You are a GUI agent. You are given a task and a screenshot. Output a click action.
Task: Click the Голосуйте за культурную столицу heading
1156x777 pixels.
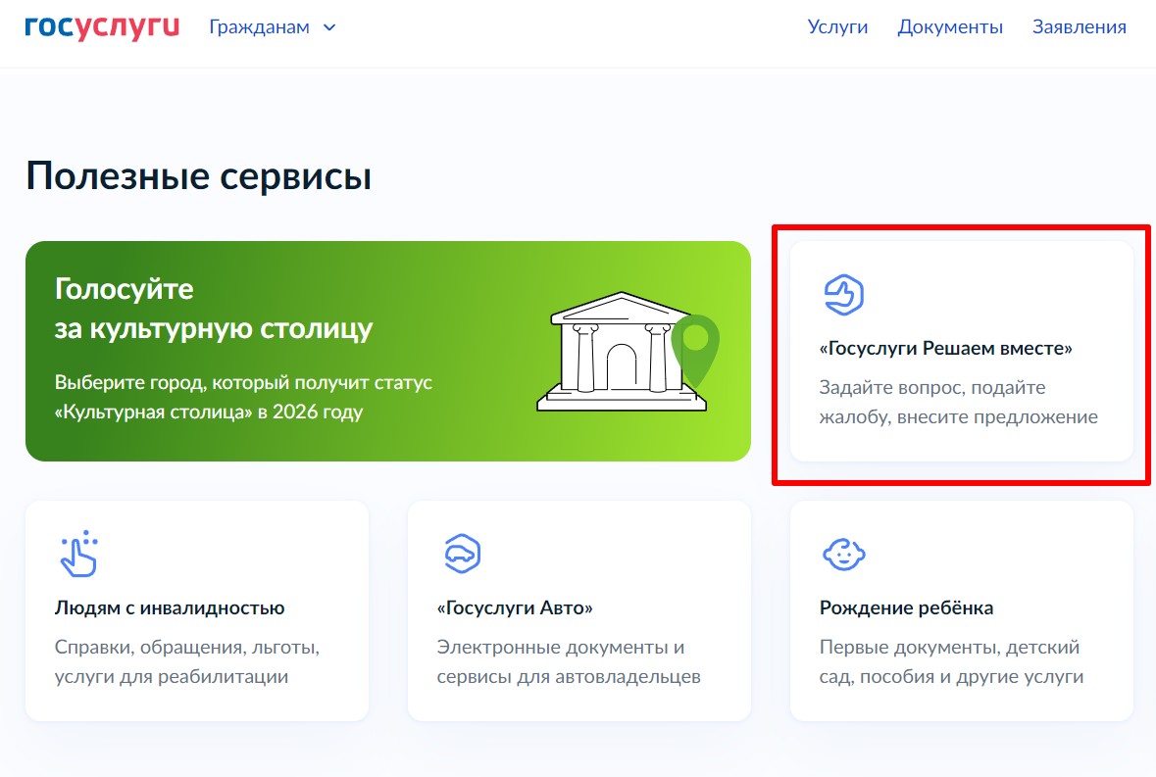[214, 309]
